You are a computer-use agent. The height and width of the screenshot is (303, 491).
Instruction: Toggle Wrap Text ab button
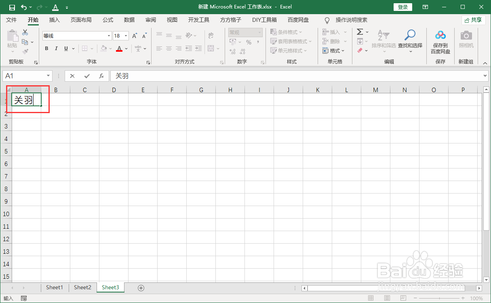pyautogui.click(x=211, y=36)
